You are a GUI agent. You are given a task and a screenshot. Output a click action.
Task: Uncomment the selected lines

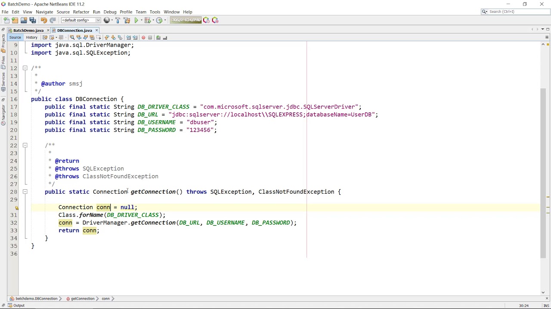165,37
